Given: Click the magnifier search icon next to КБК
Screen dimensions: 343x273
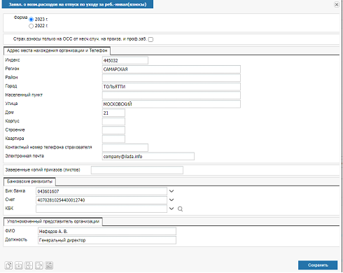Looking at the screenshot, I should pos(180,209).
